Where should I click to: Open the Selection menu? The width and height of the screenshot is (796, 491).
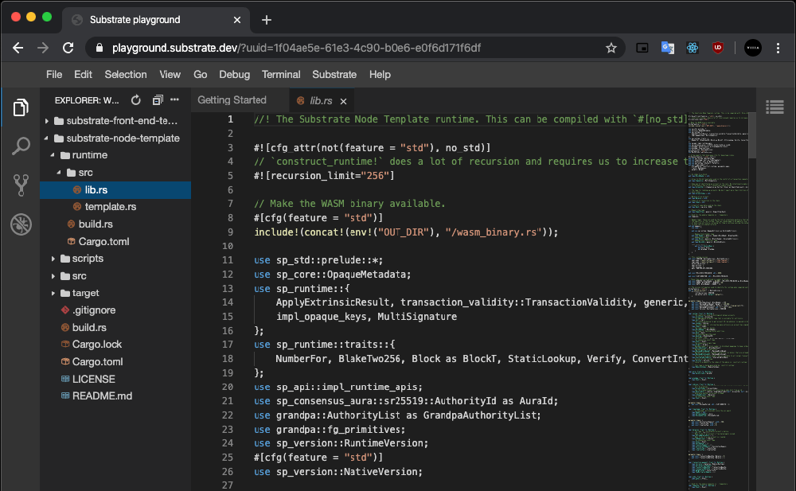pos(126,75)
